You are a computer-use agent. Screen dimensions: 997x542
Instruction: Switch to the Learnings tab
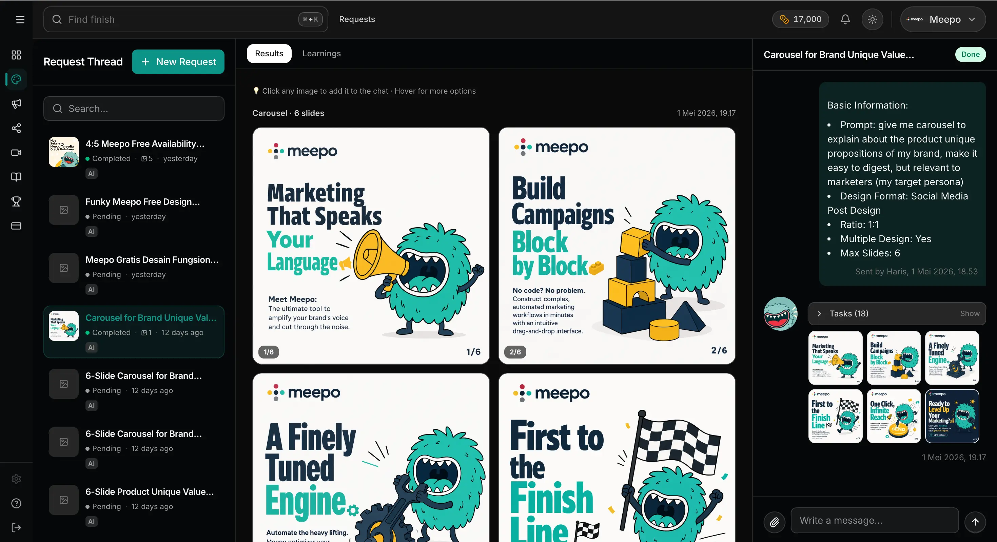tap(321, 54)
